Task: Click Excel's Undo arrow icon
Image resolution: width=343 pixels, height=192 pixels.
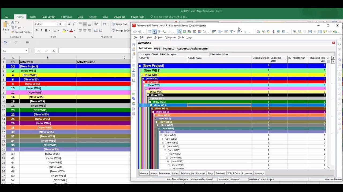Action: (5, 42)
